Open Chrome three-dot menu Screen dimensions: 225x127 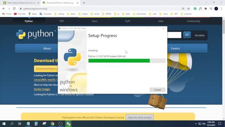(221, 8)
